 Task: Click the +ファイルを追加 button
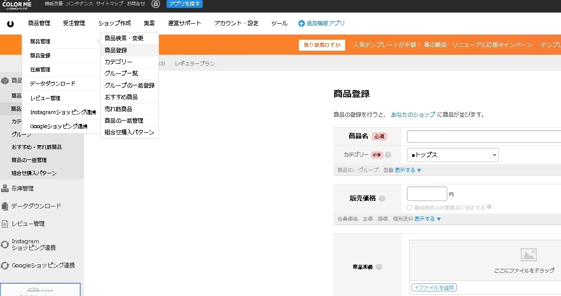pyautogui.click(x=434, y=287)
